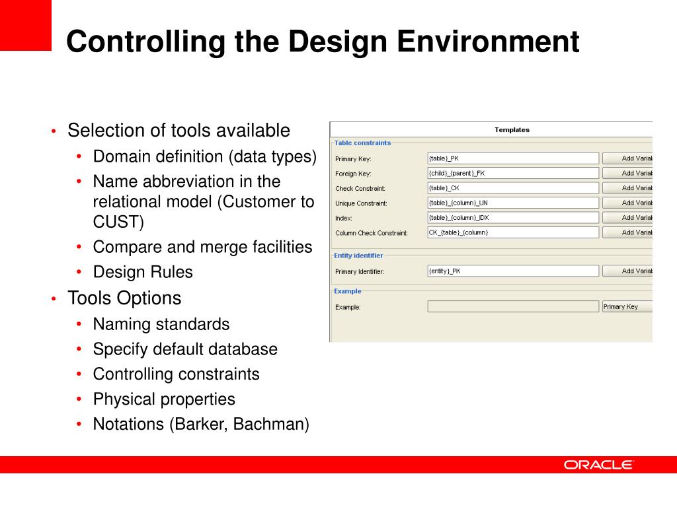Click the Primary Identifier template field
Screen dimensions: 677x507
coord(513,271)
